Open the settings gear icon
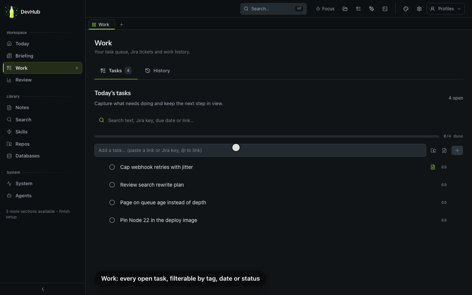This screenshot has width=472, height=295. pos(419,9)
